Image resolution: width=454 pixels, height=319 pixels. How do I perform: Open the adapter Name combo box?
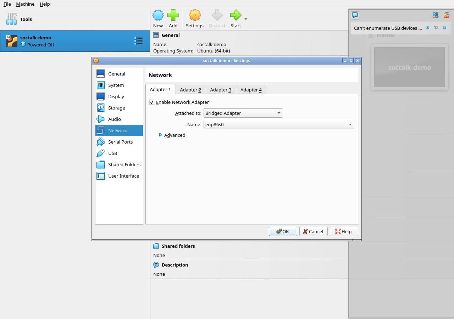[x=279, y=124]
